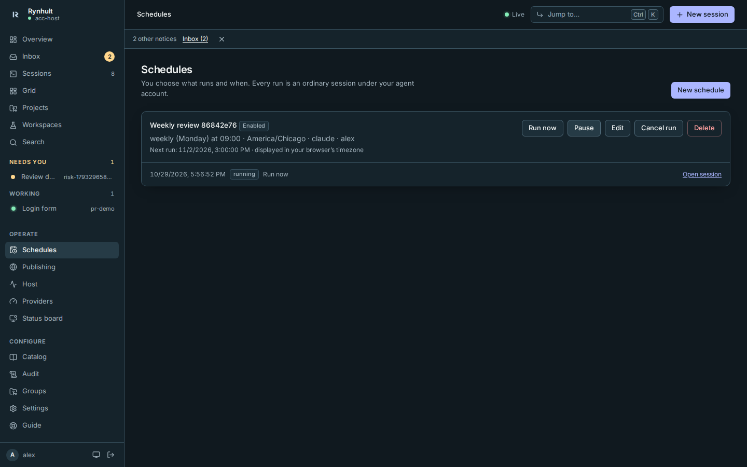This screenshot has height=467, width=747.
Task: Click the Catalog book icon
Action: [13, 357]
